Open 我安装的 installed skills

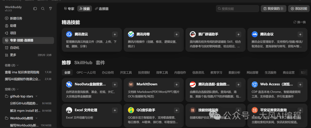[273, 9]
